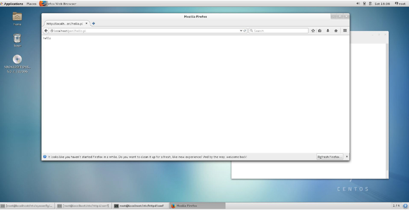
Task: Open the volume indicator icon
Action: (x=358, y=3)
